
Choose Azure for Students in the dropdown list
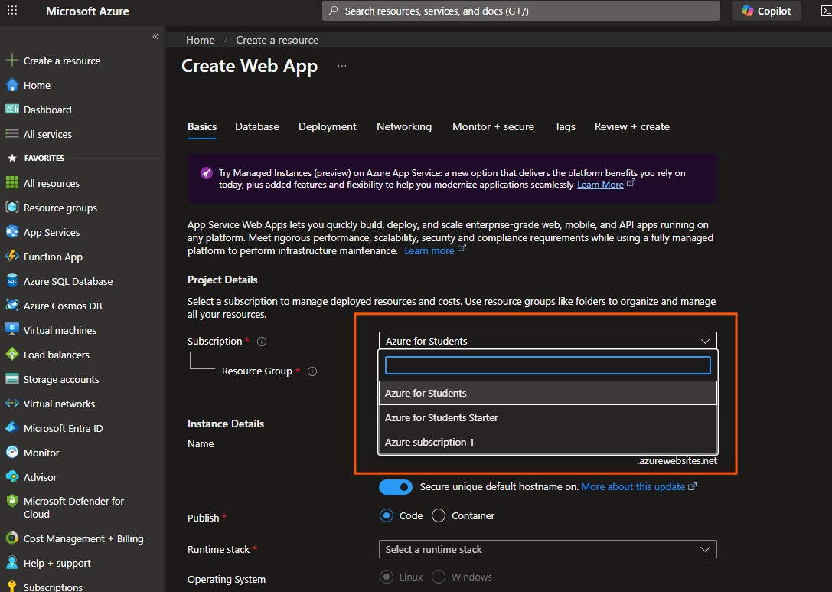[547, 393]
